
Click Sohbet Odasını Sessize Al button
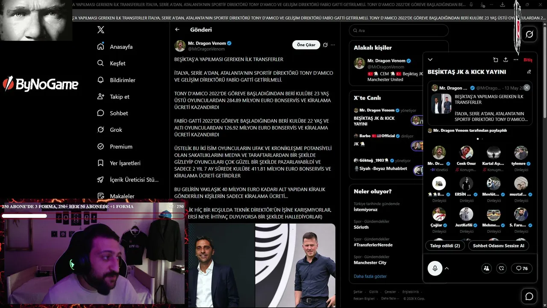pos(498,246)
